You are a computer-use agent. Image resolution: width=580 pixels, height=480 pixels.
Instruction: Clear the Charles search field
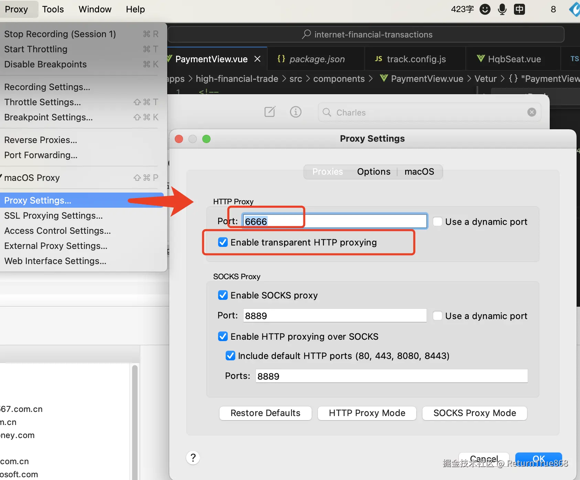tap(531, 112)
